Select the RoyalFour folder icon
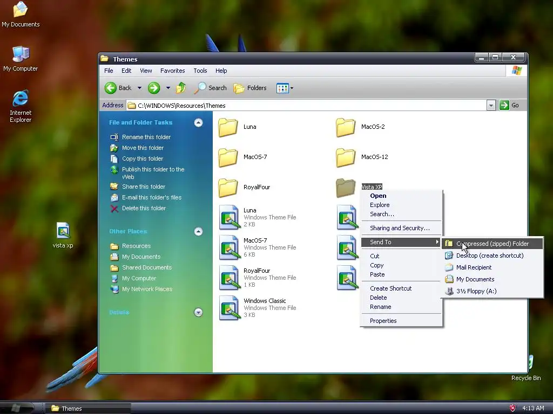This screenshot has height=414, width=553. click(228, 188)
